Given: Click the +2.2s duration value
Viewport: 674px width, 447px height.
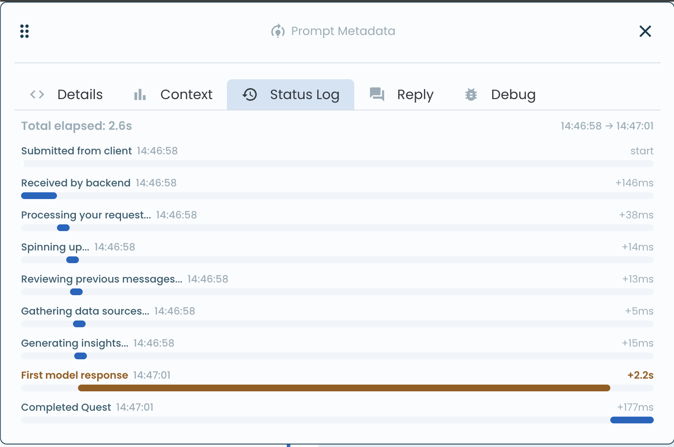Looking at the screenshot, I should (x=640, y=375).
